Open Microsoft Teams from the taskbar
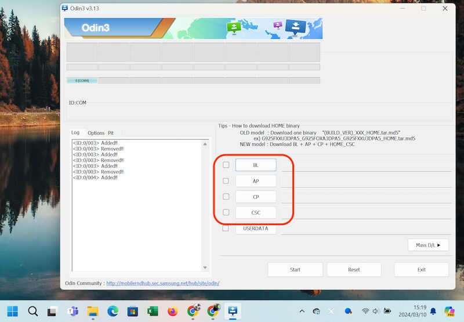Viewport: 464px width, 322px height. coord(73,311)
